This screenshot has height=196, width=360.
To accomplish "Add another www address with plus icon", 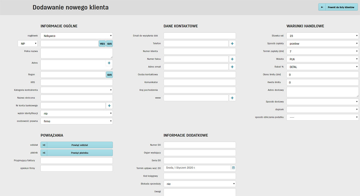I will coord(232,98).
